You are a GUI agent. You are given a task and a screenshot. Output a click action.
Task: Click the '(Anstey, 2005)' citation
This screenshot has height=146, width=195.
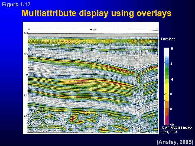click(175, 142)
